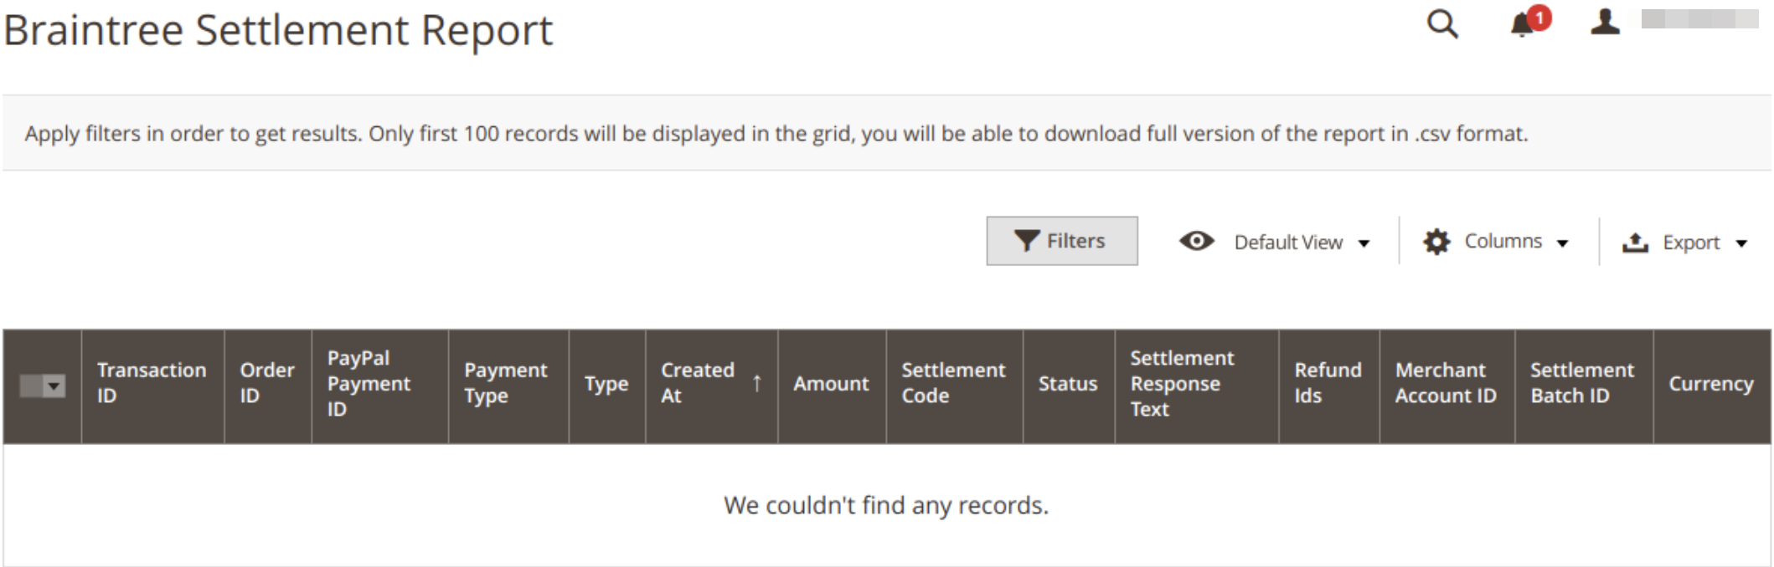Expand the Default View dropdown
1774x567 pixels.
tap(1364, 243)
